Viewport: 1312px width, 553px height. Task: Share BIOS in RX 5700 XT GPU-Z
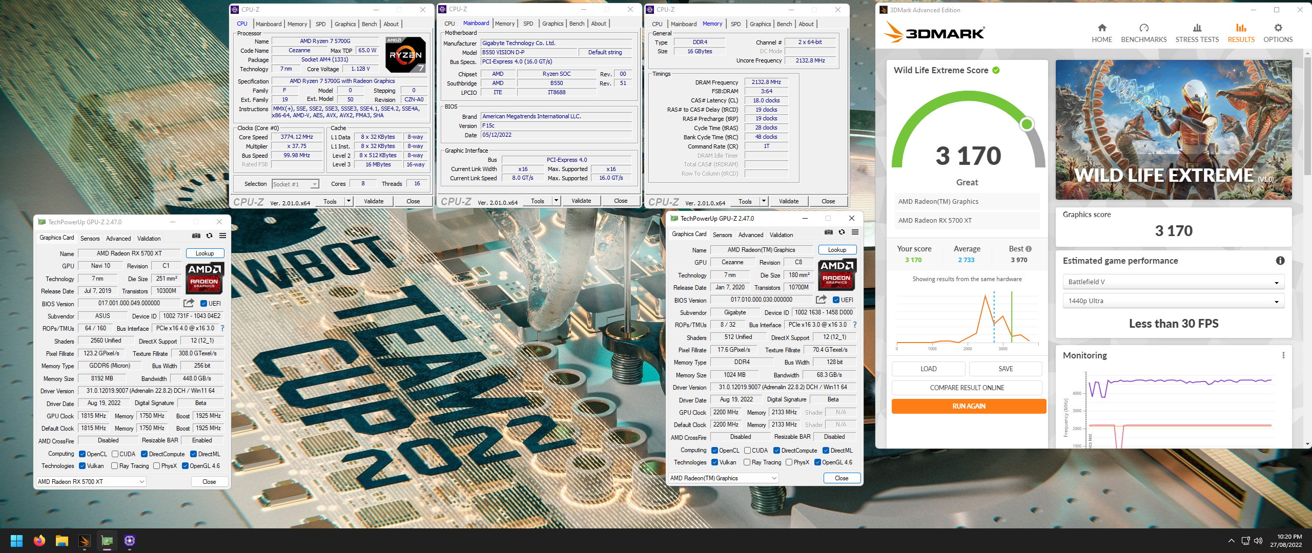tap(189, 303)
